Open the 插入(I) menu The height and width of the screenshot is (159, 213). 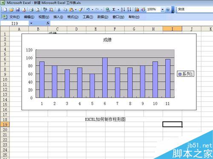point(58,17)
